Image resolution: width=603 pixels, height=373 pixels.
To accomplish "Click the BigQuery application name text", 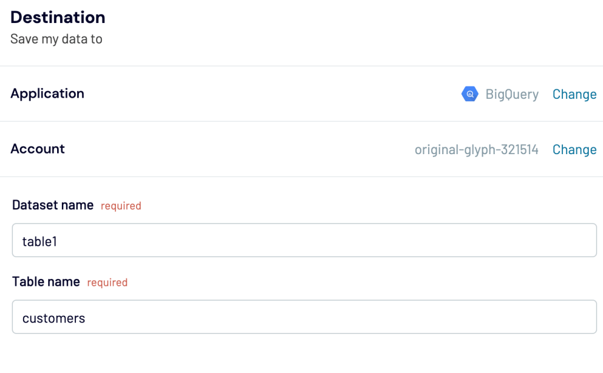I will point(512,94).
